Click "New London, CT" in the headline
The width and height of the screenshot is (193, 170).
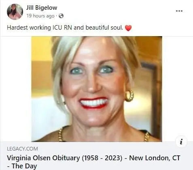coord(155,158)
